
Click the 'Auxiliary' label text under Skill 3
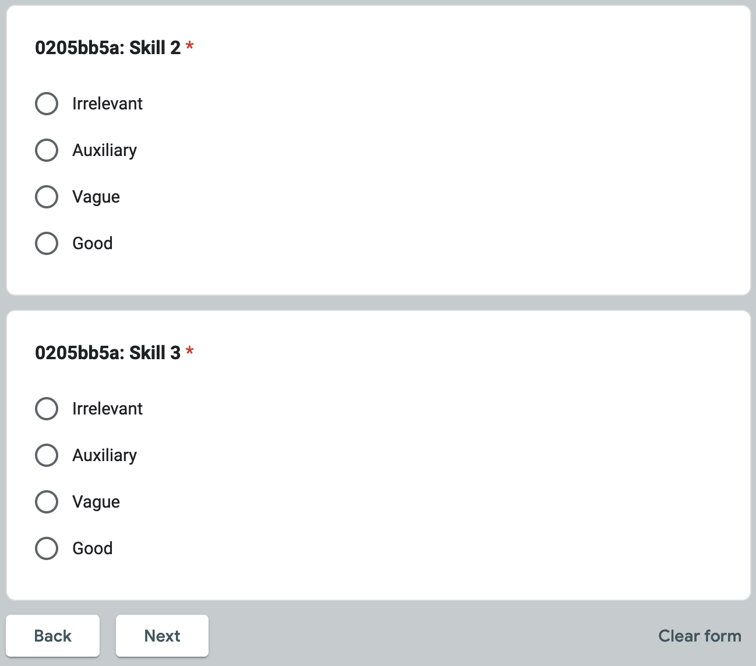[x=104, y=455]
